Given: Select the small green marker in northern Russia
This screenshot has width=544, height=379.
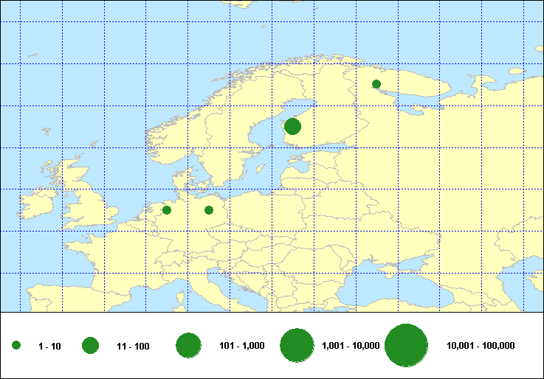Looking at the screenshot, I should point(376,83).
